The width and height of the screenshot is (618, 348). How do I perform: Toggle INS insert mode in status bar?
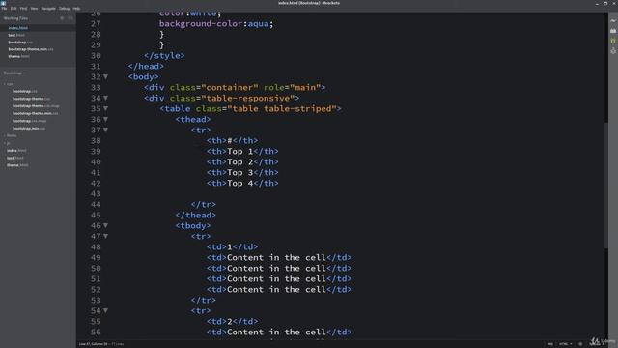coord(550,344)
